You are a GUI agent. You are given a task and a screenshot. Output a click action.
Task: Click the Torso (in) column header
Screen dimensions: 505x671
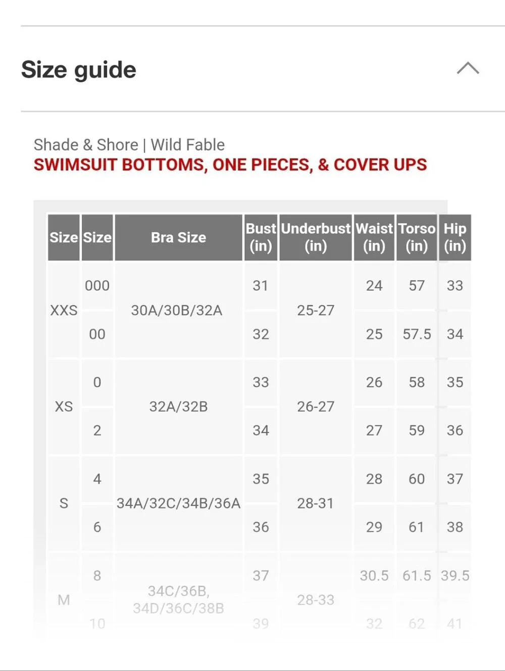coord(417,238)
